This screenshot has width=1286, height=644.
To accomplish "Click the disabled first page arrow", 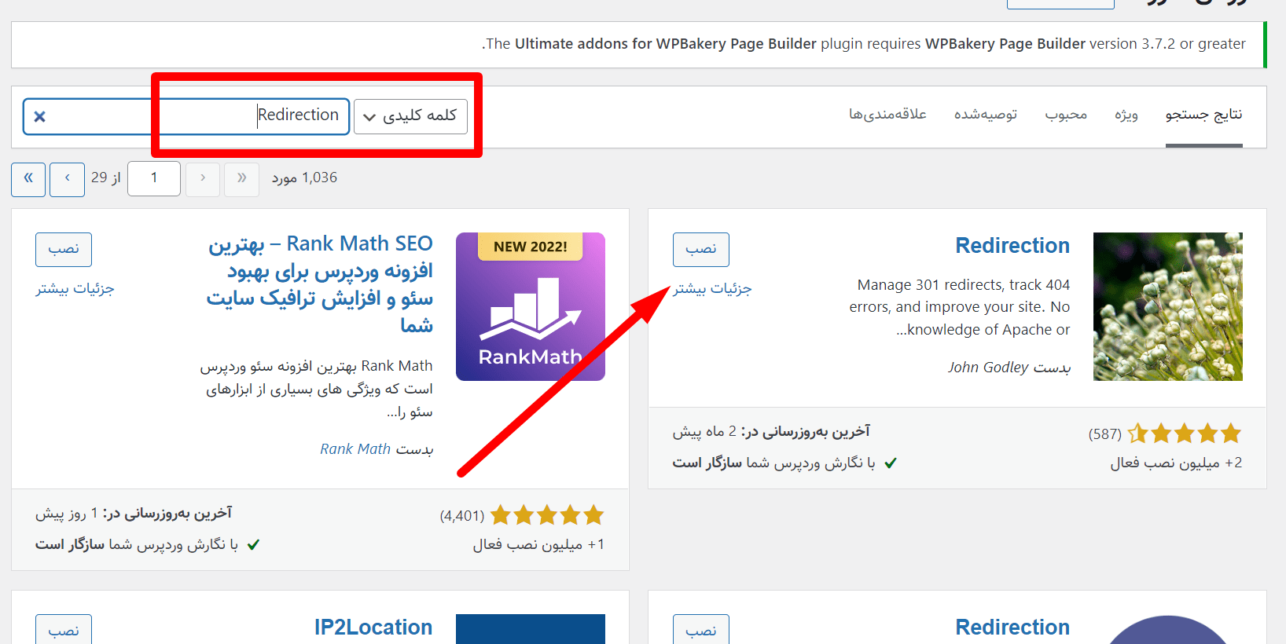I will (x=241, y=179).
